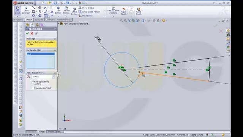
Task: Select the Straight Slot tool
Action: pos(33,16)
